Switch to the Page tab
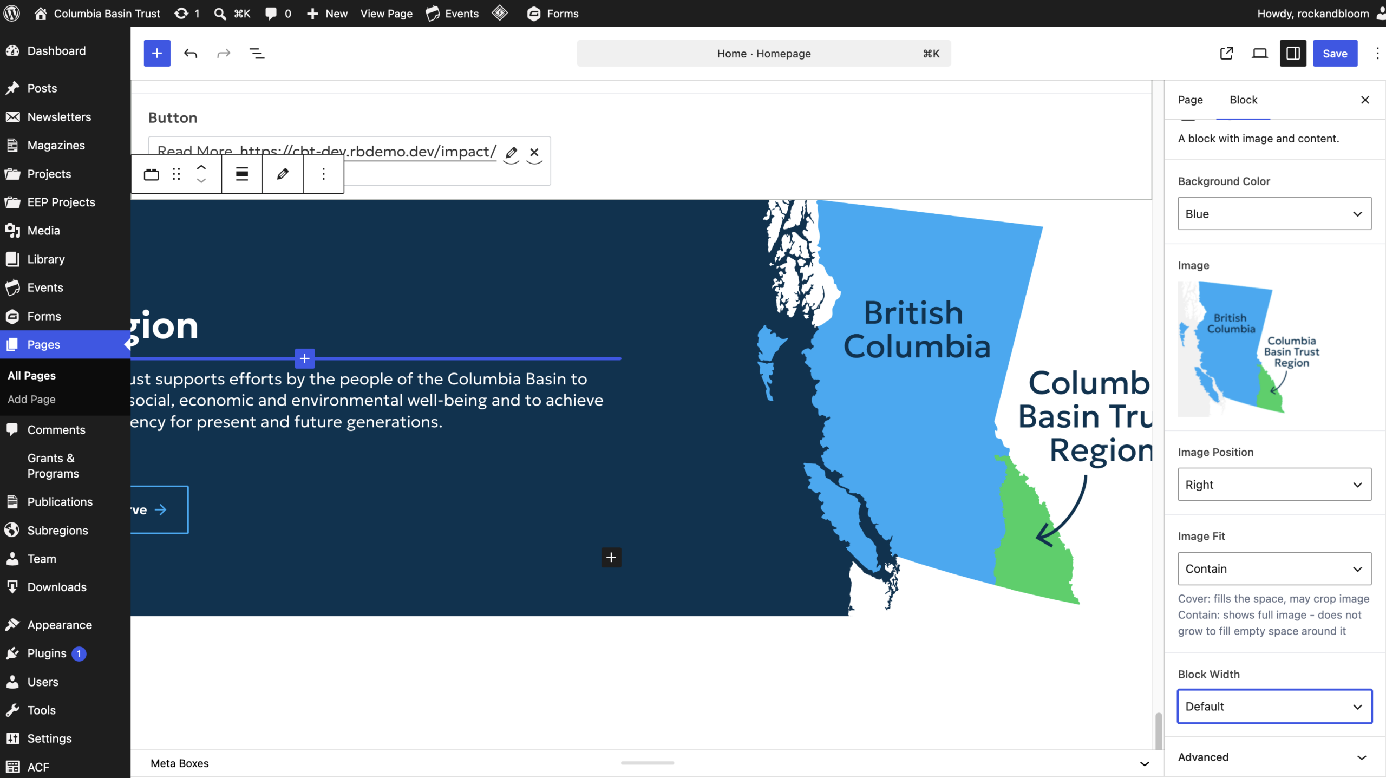This screenshot has height=778, width=1386. coord(1190,100)
